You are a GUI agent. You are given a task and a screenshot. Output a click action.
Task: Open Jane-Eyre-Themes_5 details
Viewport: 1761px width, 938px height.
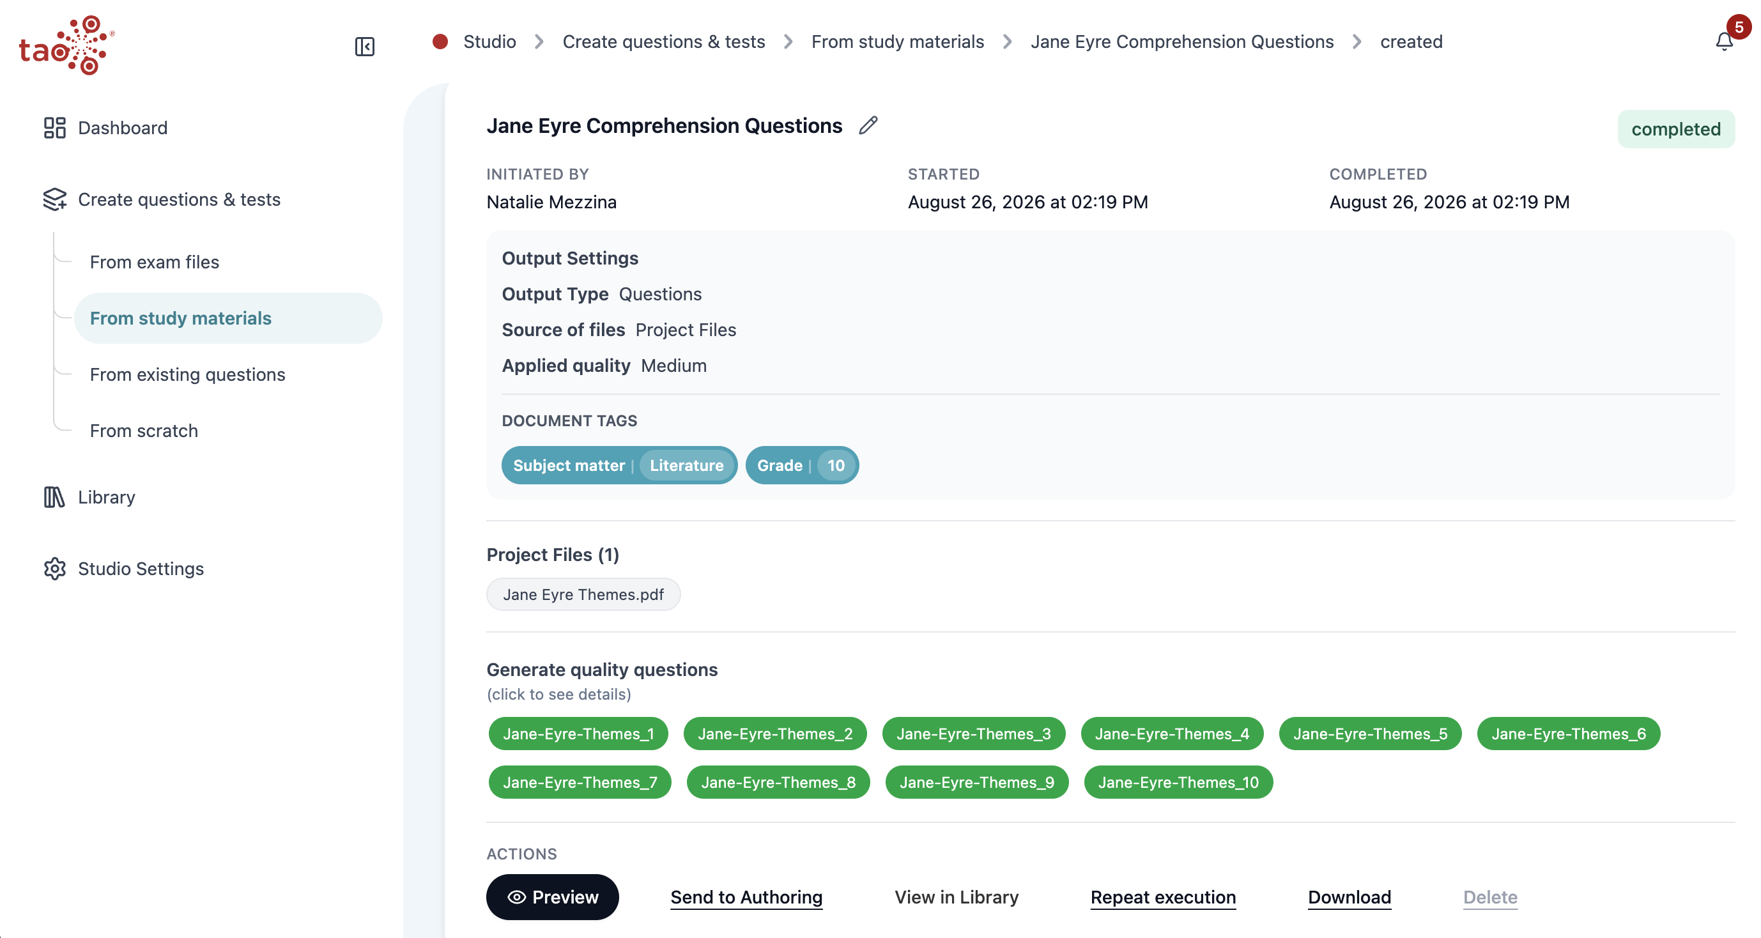pyautogui.click(x=1370, y=734)
